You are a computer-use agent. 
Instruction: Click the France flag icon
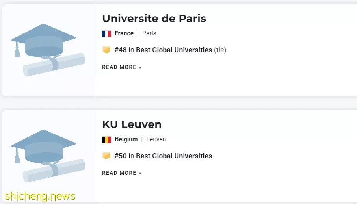tap(106, 34)
